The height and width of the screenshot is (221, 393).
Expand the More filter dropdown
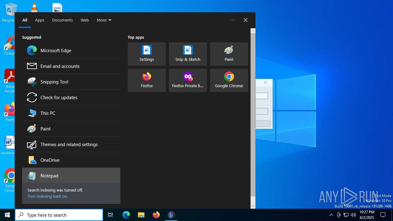[104, 20]
